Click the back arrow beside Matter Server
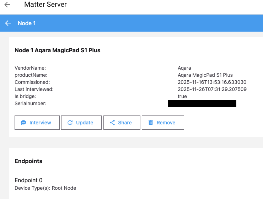263x199 pixels. 7,5
